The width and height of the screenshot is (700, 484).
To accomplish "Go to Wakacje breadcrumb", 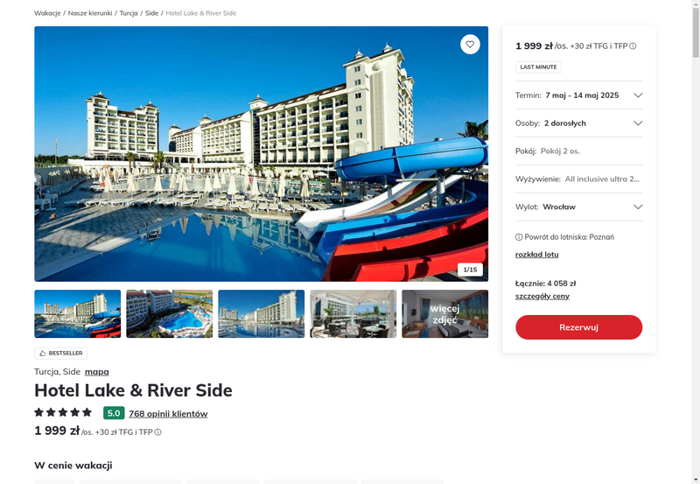I will 47,13.
